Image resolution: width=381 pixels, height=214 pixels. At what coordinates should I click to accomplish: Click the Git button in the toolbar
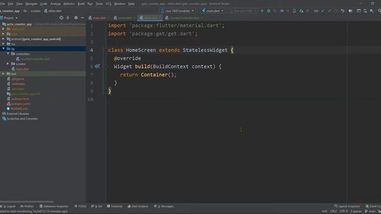tap(316, 11)
